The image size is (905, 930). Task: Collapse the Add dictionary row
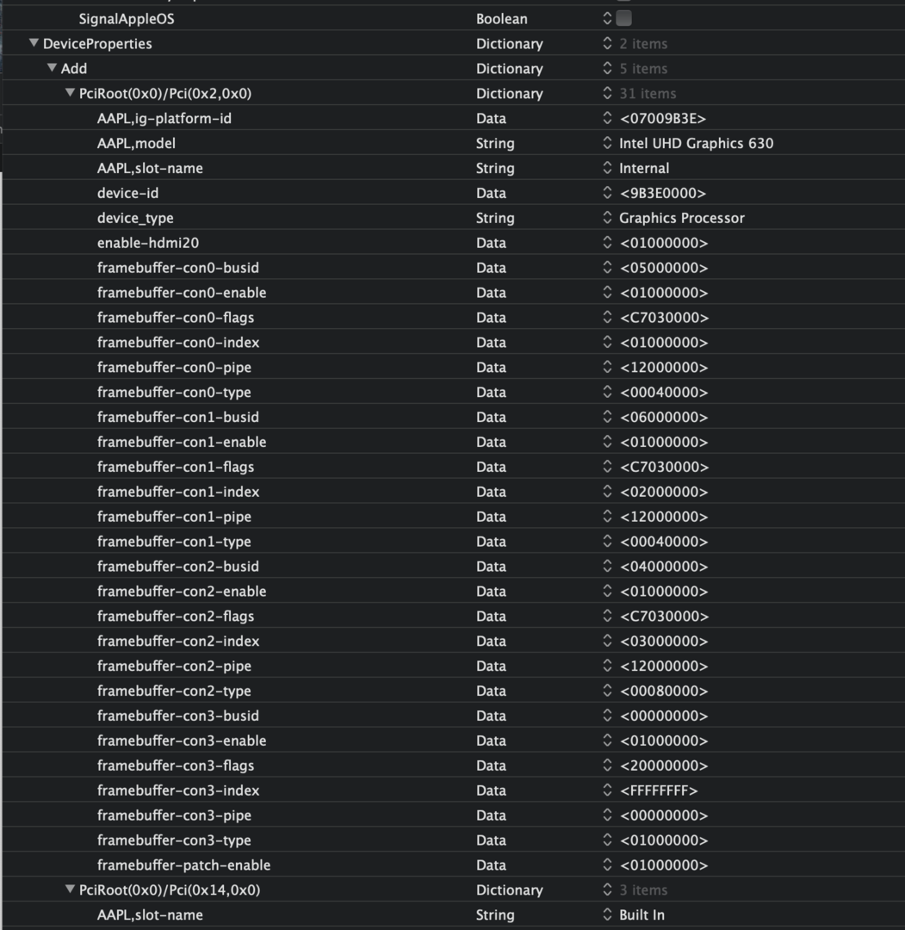pos(52,68)
